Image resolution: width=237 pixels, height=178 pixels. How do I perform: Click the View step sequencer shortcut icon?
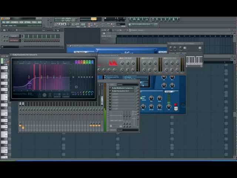click(134, 19)
